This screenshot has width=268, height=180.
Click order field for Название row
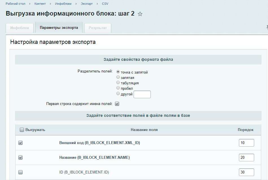click(246, 158)
